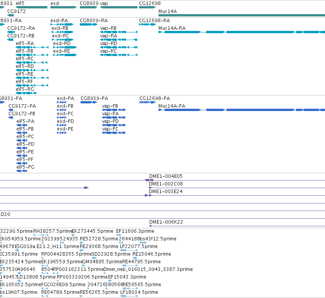Image resolution: width=325 pixels, height=298 pixels.
Task: Click protein label exd-PE
Action: click(65, 129)
